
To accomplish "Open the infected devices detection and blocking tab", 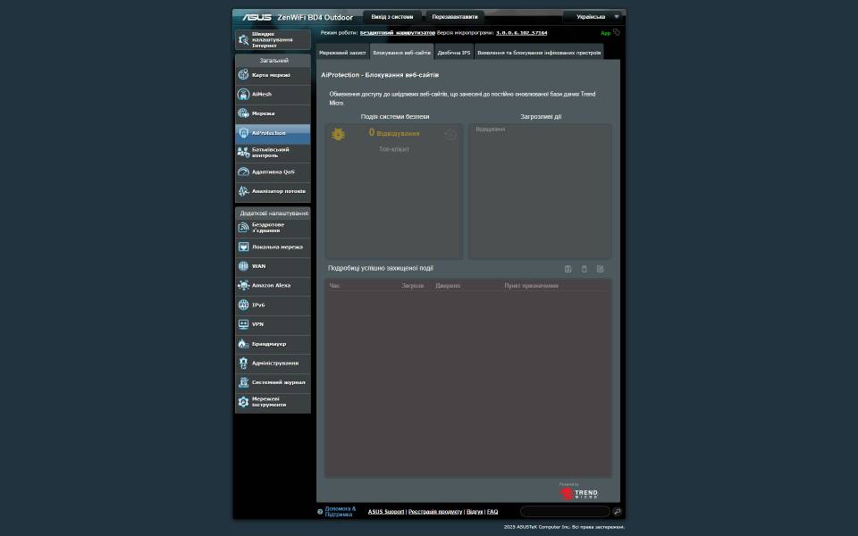I will [x=538, y=53].
